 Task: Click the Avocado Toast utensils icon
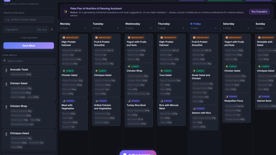(x=6, y=71)
